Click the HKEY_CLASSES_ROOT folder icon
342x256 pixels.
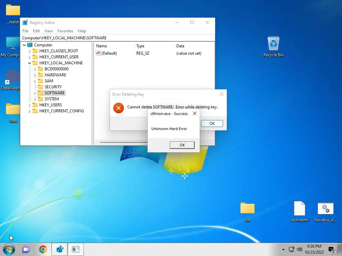pyautogui.click(x=35, y=51)
